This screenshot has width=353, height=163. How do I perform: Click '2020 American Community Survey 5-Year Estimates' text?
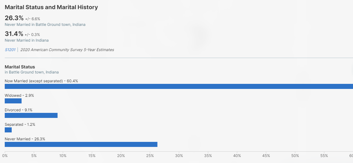pos(67,50)
